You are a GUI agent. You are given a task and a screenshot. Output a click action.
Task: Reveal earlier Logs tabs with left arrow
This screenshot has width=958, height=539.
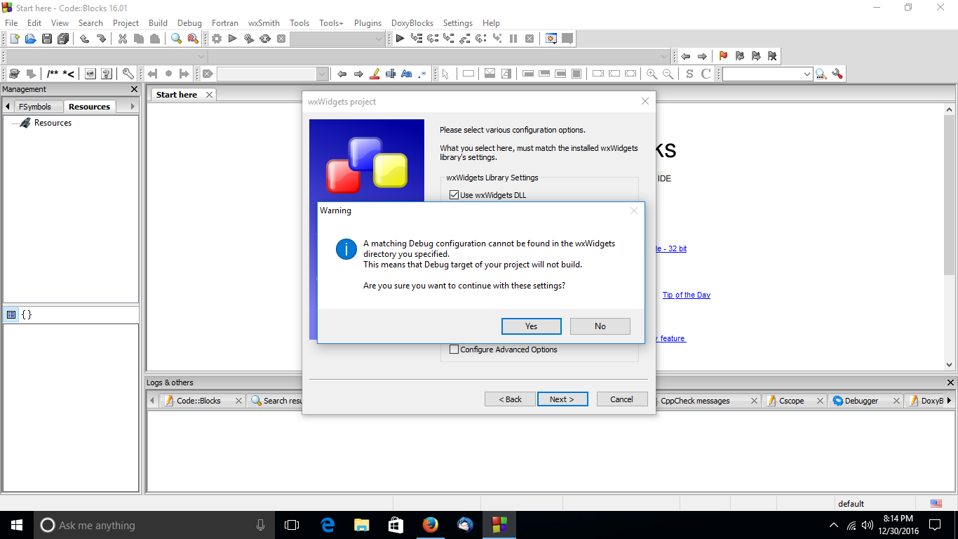153,400
